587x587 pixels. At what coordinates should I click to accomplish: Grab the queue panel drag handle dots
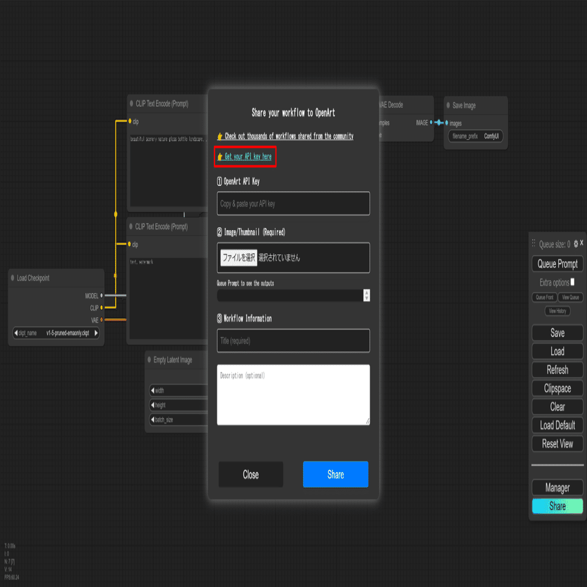534,244
